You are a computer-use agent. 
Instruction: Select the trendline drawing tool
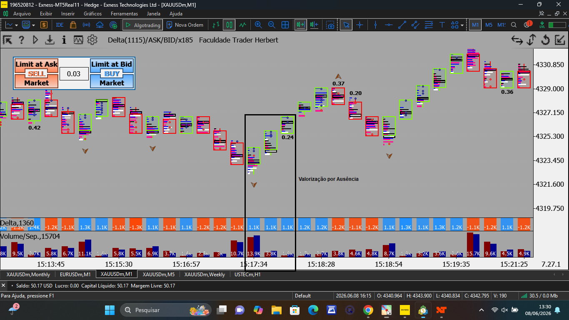(402, 25)
